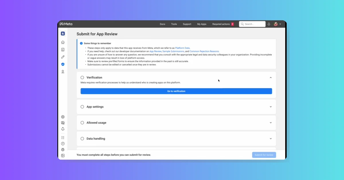
Task: Click the app roles icon below gear
Action: point(63,123)
